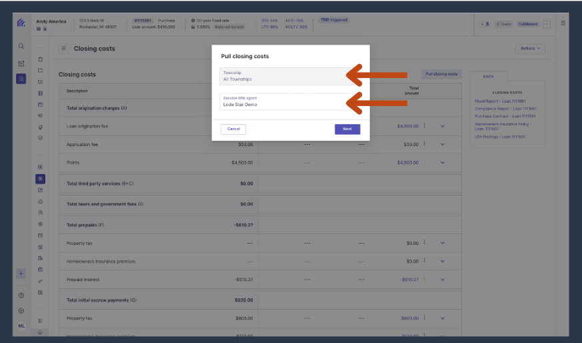Viewport: 582px width, 343px height.
Task: Click the email icon under Andy America
Action: 38,29
